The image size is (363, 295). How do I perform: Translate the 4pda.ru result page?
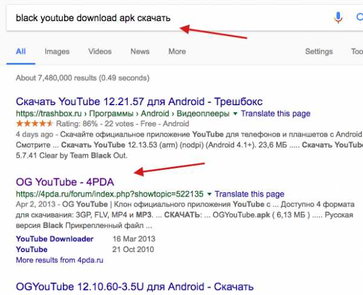(249, 194)
